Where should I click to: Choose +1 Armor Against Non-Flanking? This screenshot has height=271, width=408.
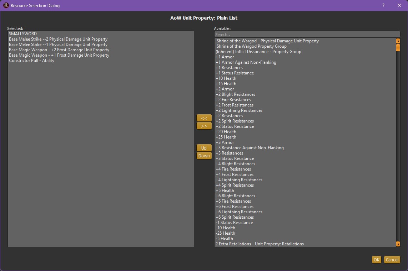click(x=246, y=62)
